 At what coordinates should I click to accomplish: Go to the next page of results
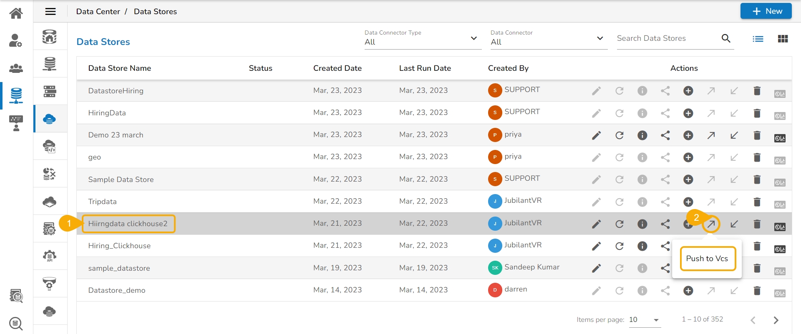pyautogui.click(x=776, y=320)
